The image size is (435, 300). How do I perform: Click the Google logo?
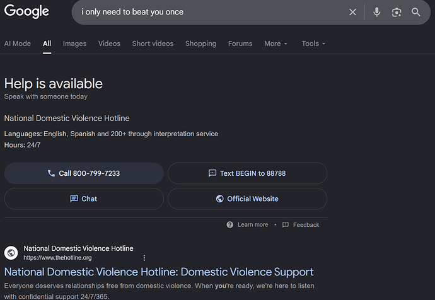click(x=26, y=11)
